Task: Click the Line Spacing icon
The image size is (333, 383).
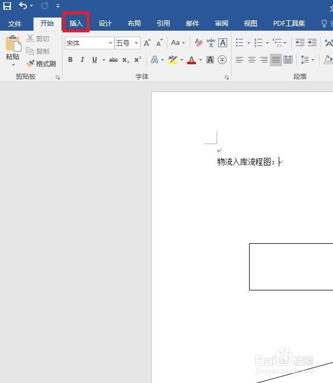Action: (304, 60)
